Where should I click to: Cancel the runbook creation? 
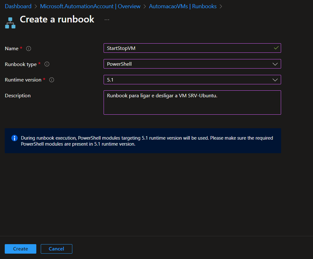tap(56, 249)
